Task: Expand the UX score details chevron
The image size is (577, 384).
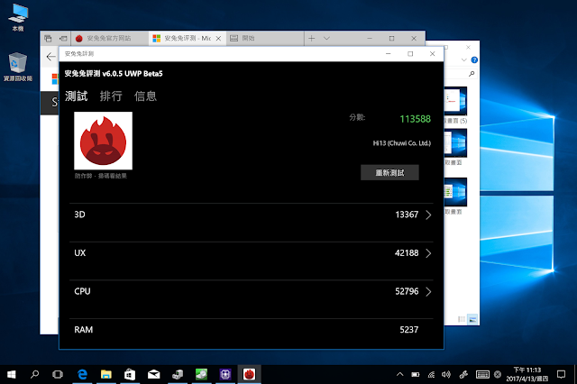Action: coord(428,253)
